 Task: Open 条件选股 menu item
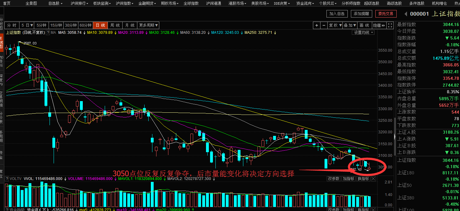[x=417, y=3]
